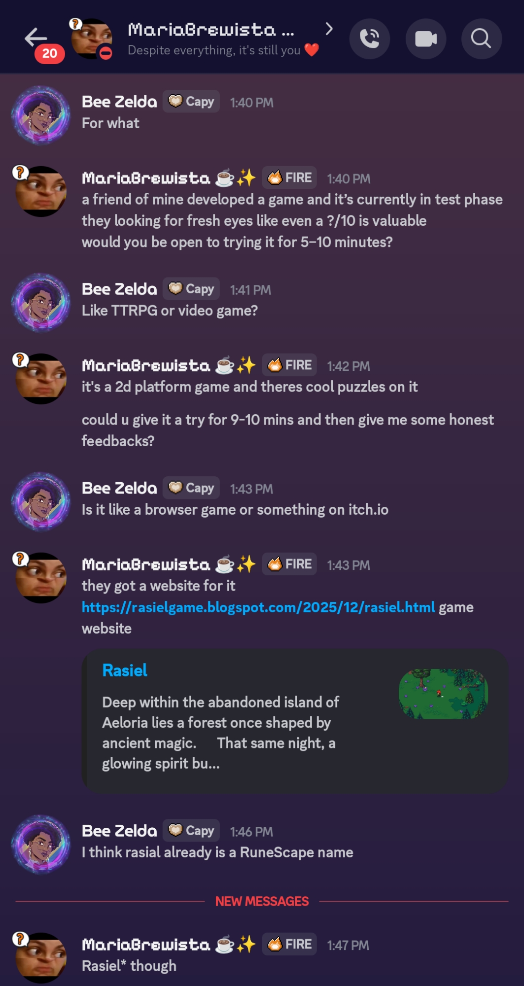View the Rasiel game thumbnail image

tap(443, 694)
